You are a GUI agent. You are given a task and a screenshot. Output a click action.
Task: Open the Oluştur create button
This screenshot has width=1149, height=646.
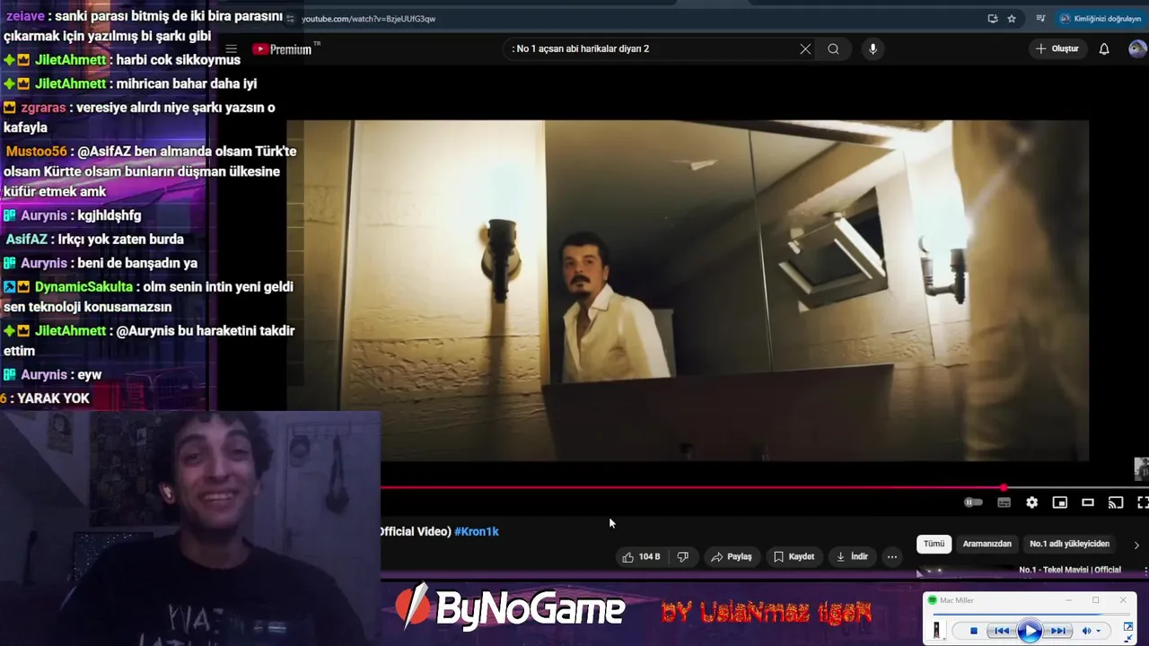click(x=1057, y=49)
